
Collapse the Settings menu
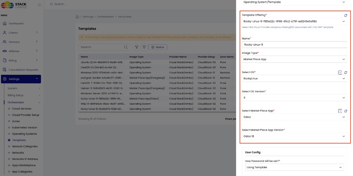pyautogui.click(x=21, y=79)
